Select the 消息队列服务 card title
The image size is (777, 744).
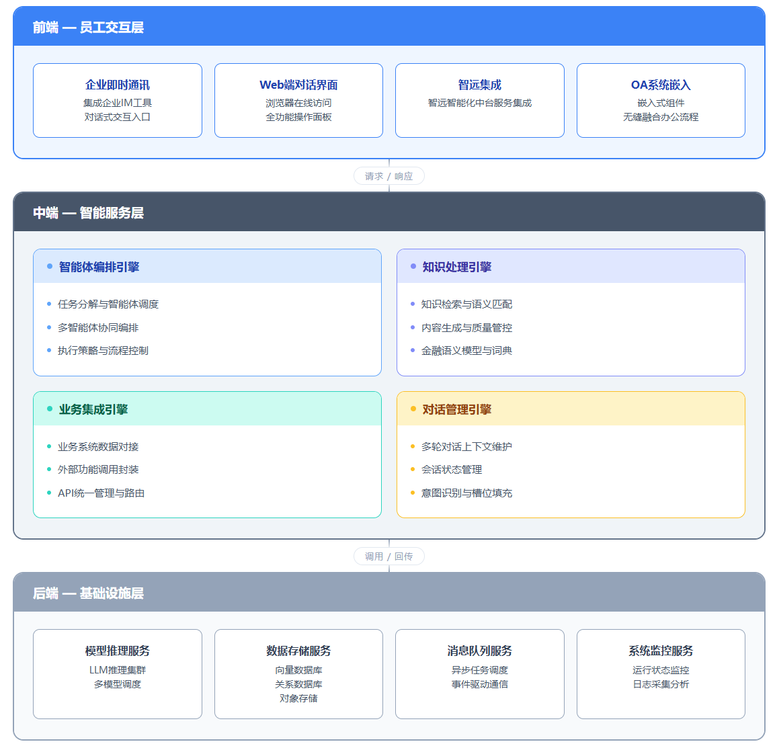(480, 651)
